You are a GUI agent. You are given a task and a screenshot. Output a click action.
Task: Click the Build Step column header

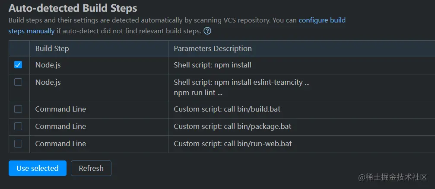click(x=52, y=48)
